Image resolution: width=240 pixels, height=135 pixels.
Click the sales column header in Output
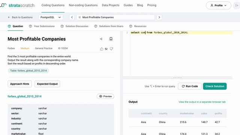(x=204, y=113)
